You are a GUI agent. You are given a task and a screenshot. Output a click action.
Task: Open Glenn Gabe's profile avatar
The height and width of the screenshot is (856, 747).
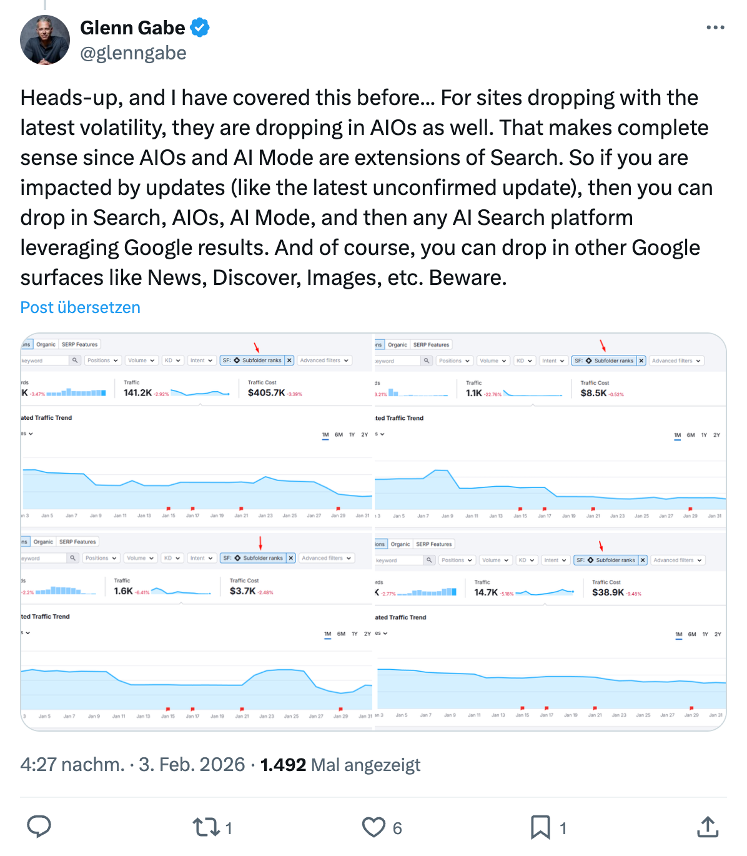point(45,40)
